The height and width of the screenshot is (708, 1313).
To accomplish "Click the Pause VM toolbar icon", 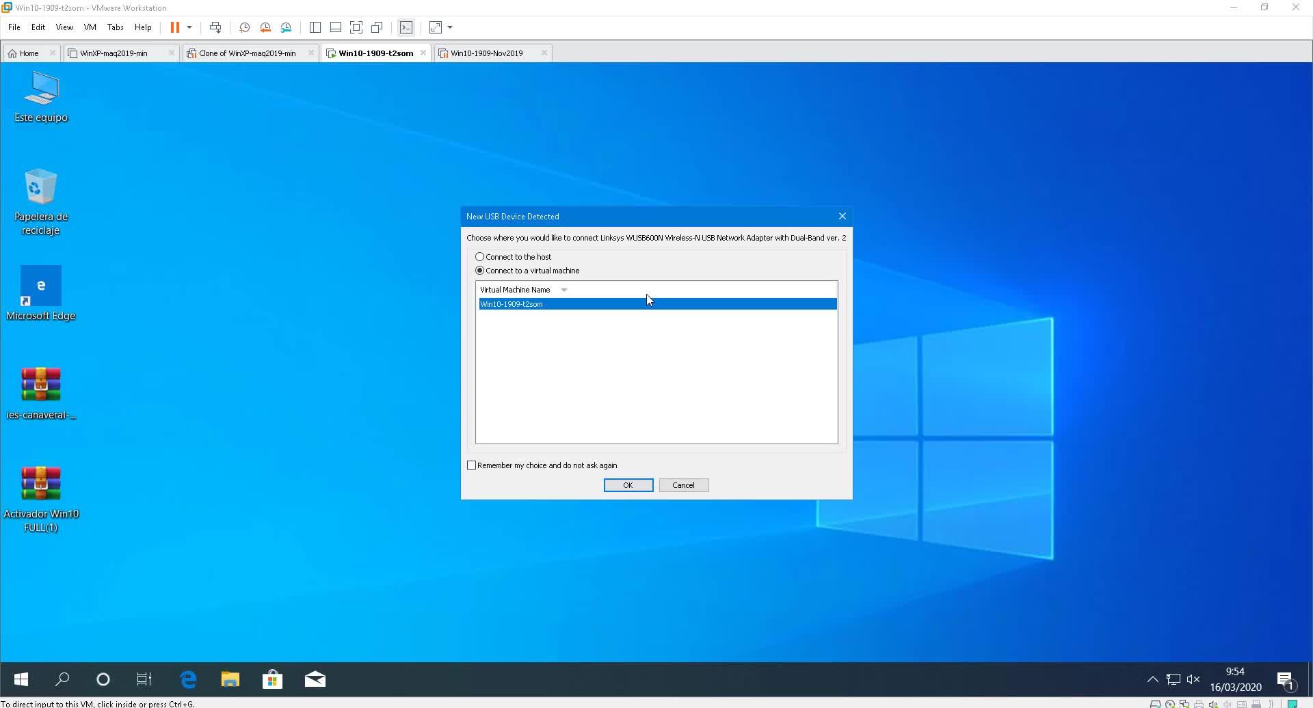I will tap(174, 27).
